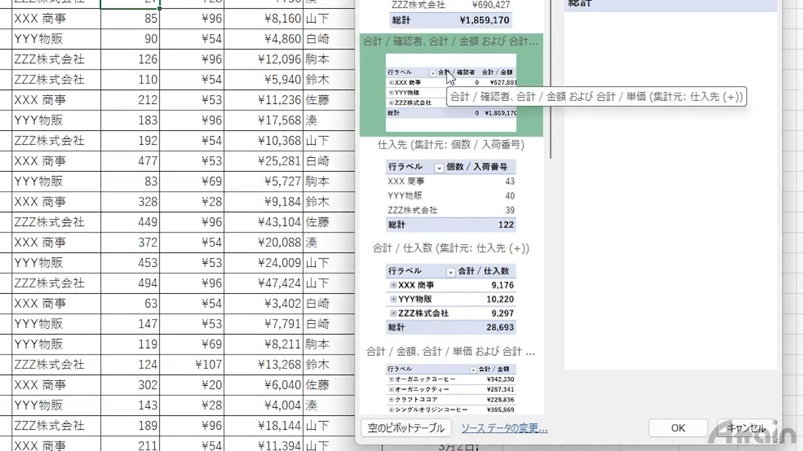Expand YYY物販 row showing 10,220
This screenshot has height=451, width=803.
pyautogui.click(x=393, y=299)
